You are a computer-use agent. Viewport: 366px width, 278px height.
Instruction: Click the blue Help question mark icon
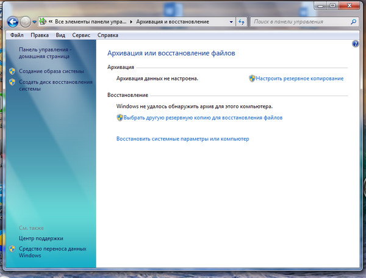355,44
